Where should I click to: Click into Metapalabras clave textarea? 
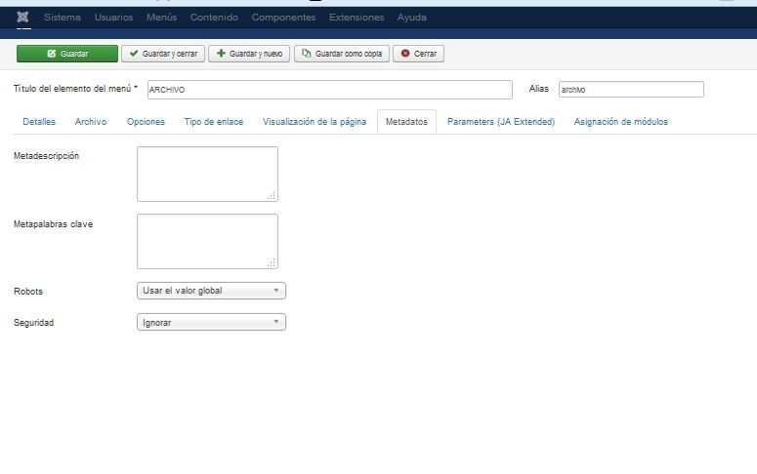tap(207, 242)
